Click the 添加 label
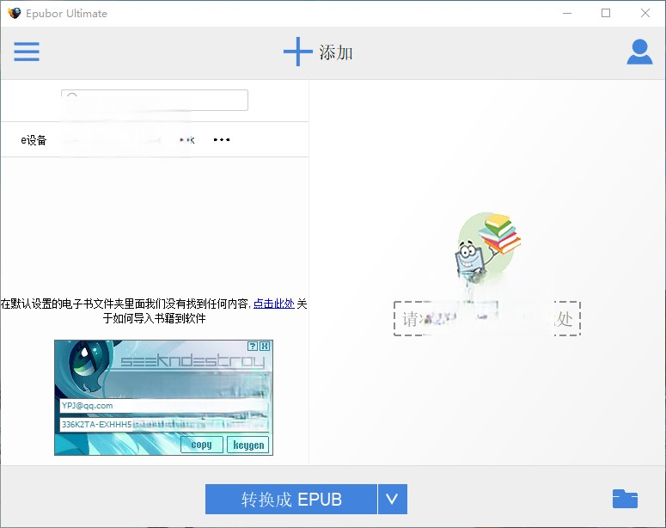666x528 pixels. (x=335, y=52)
